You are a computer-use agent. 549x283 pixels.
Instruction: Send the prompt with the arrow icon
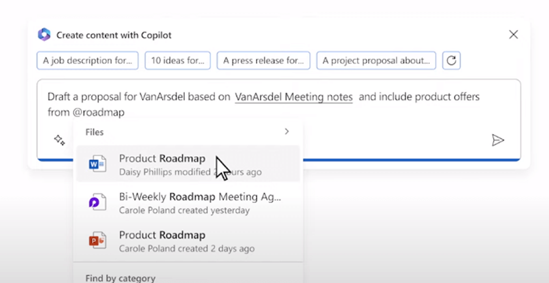[x=498, y=140]
